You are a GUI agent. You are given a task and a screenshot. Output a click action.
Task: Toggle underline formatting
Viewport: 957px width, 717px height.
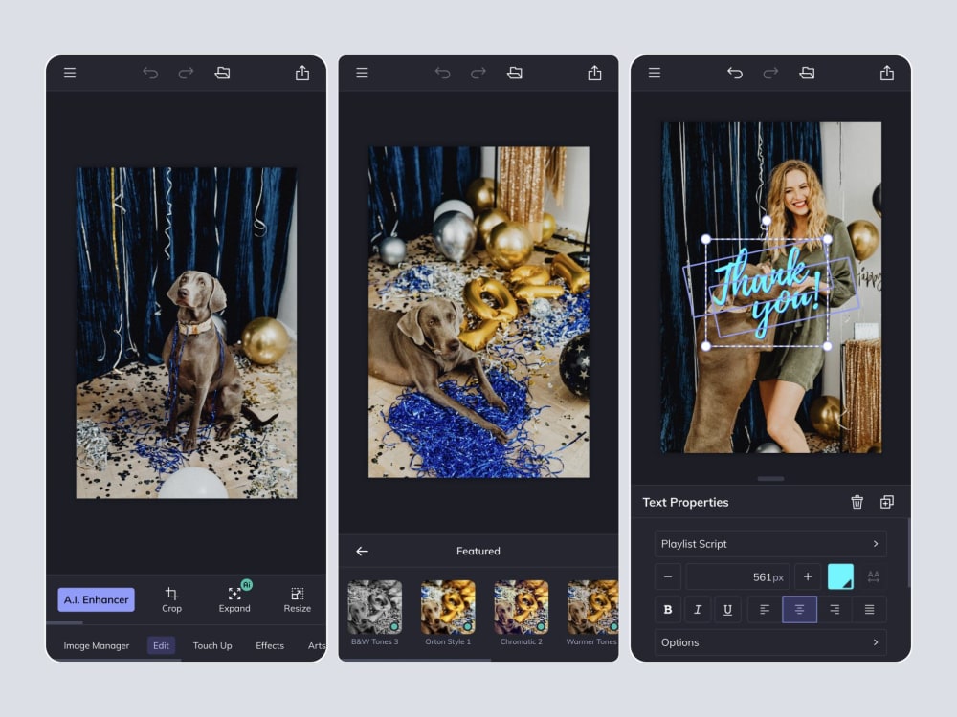pyautogui.click(x=727, y=610)
